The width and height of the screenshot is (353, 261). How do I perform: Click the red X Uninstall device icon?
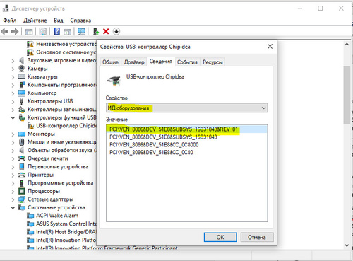click(106, 31)
